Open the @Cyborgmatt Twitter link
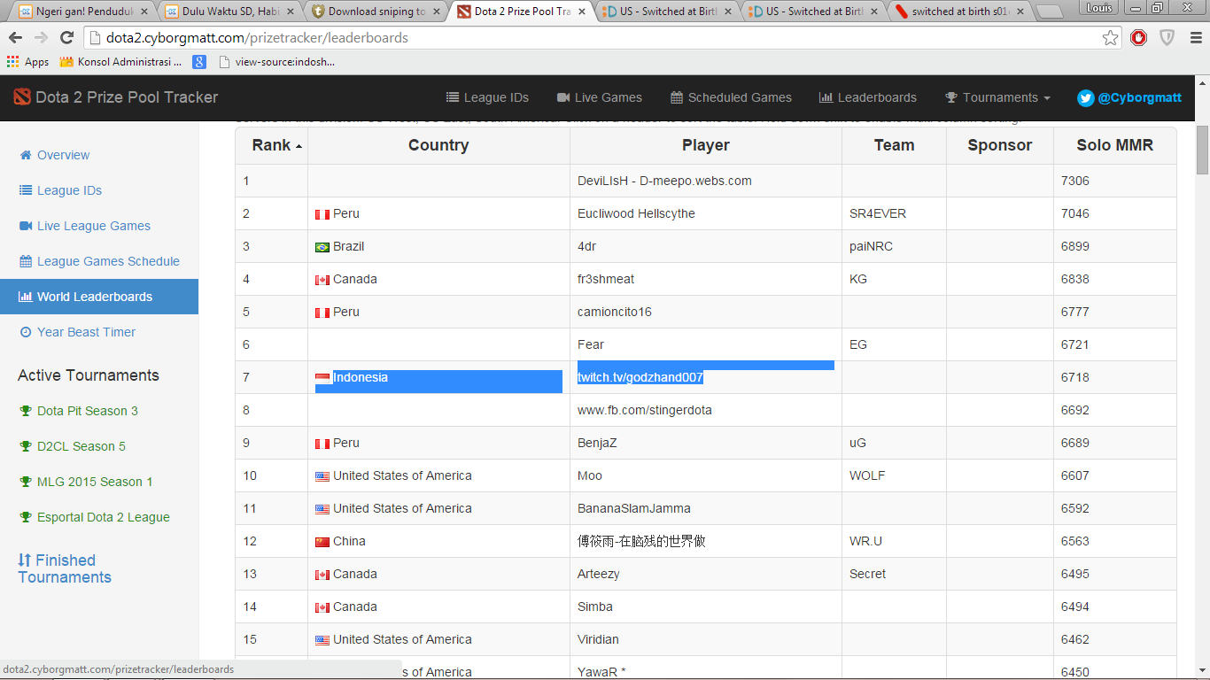Viewport: 1210px width, 680px height. point(1129,97)
